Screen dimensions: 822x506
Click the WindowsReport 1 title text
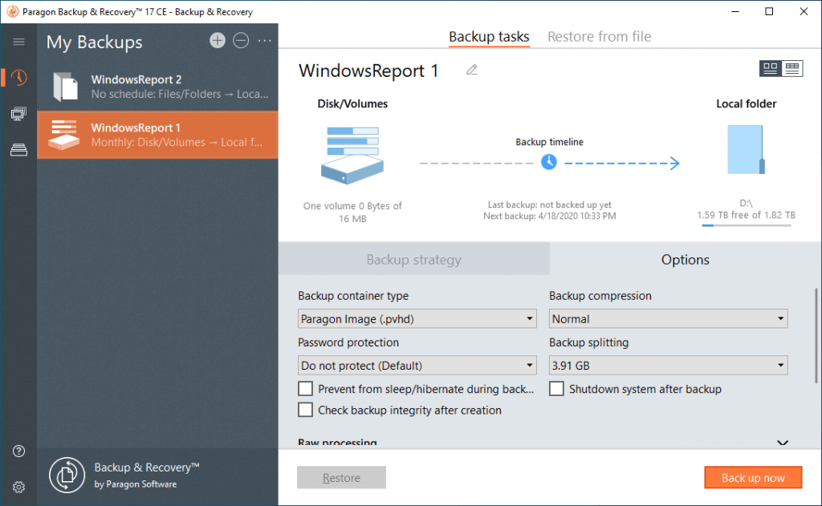[x=368, y=71]
